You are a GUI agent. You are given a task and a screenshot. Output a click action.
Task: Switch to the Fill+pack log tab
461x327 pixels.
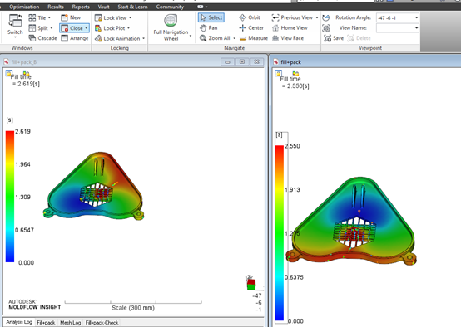click(x=46, y=323)
